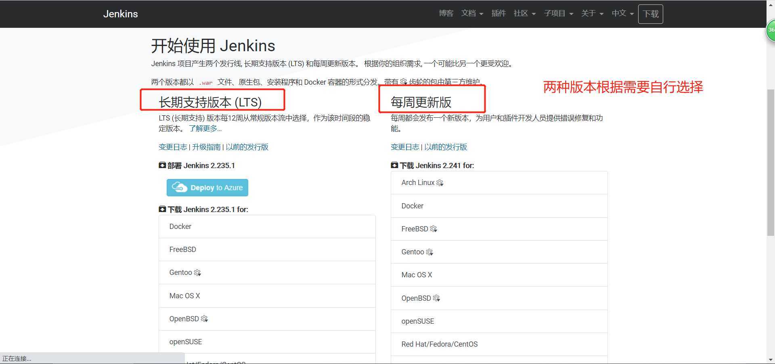This screenshot has height=364, width=775.
Task: Click scrollbar down arrow
Action: click(x=771, y=360)
